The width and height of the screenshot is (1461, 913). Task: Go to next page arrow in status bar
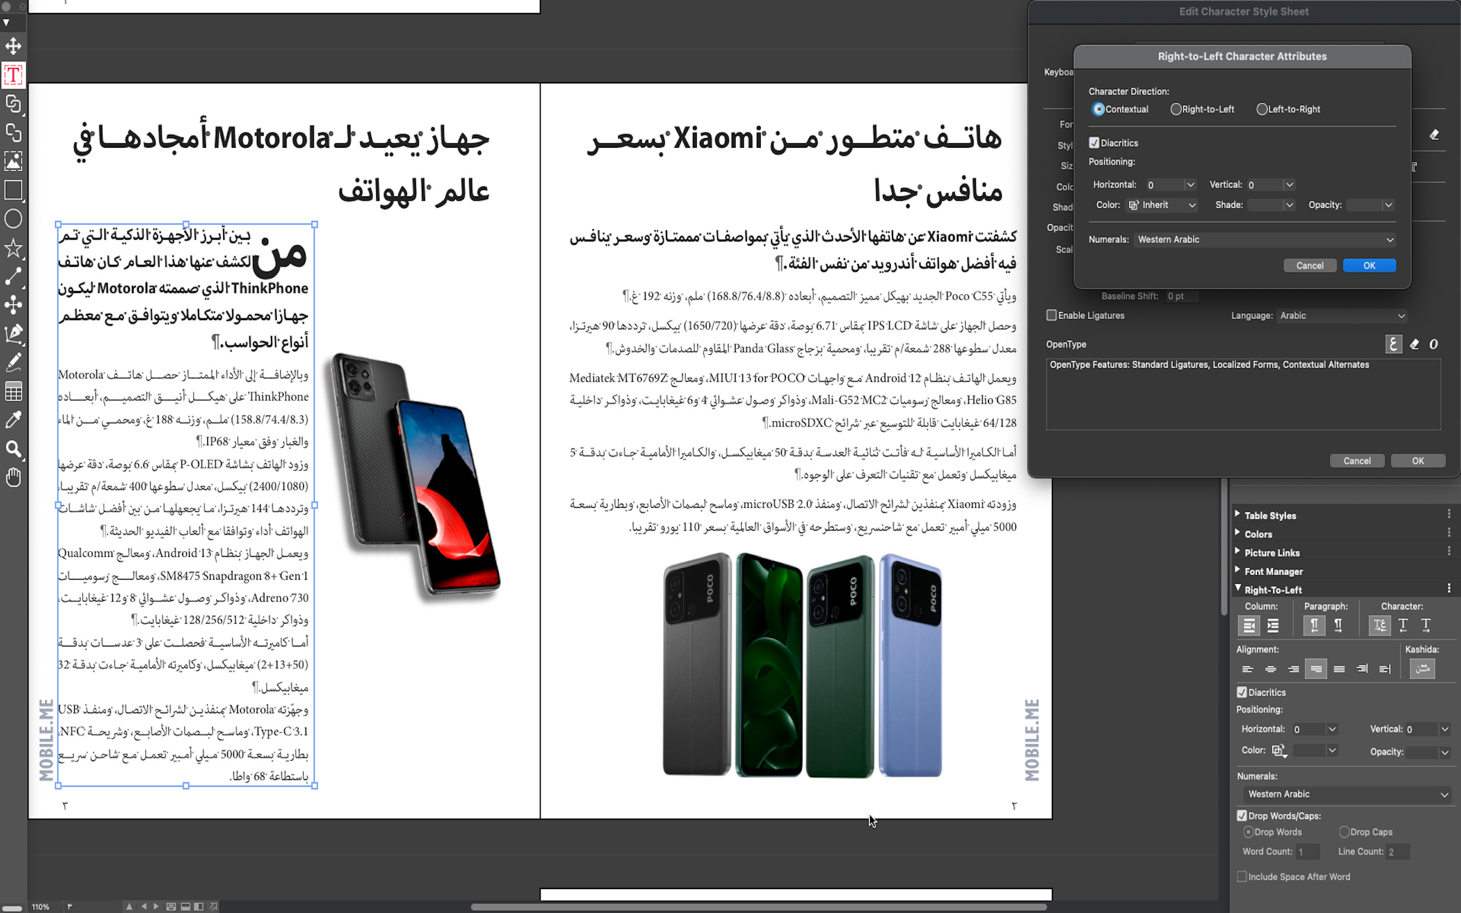156,906
